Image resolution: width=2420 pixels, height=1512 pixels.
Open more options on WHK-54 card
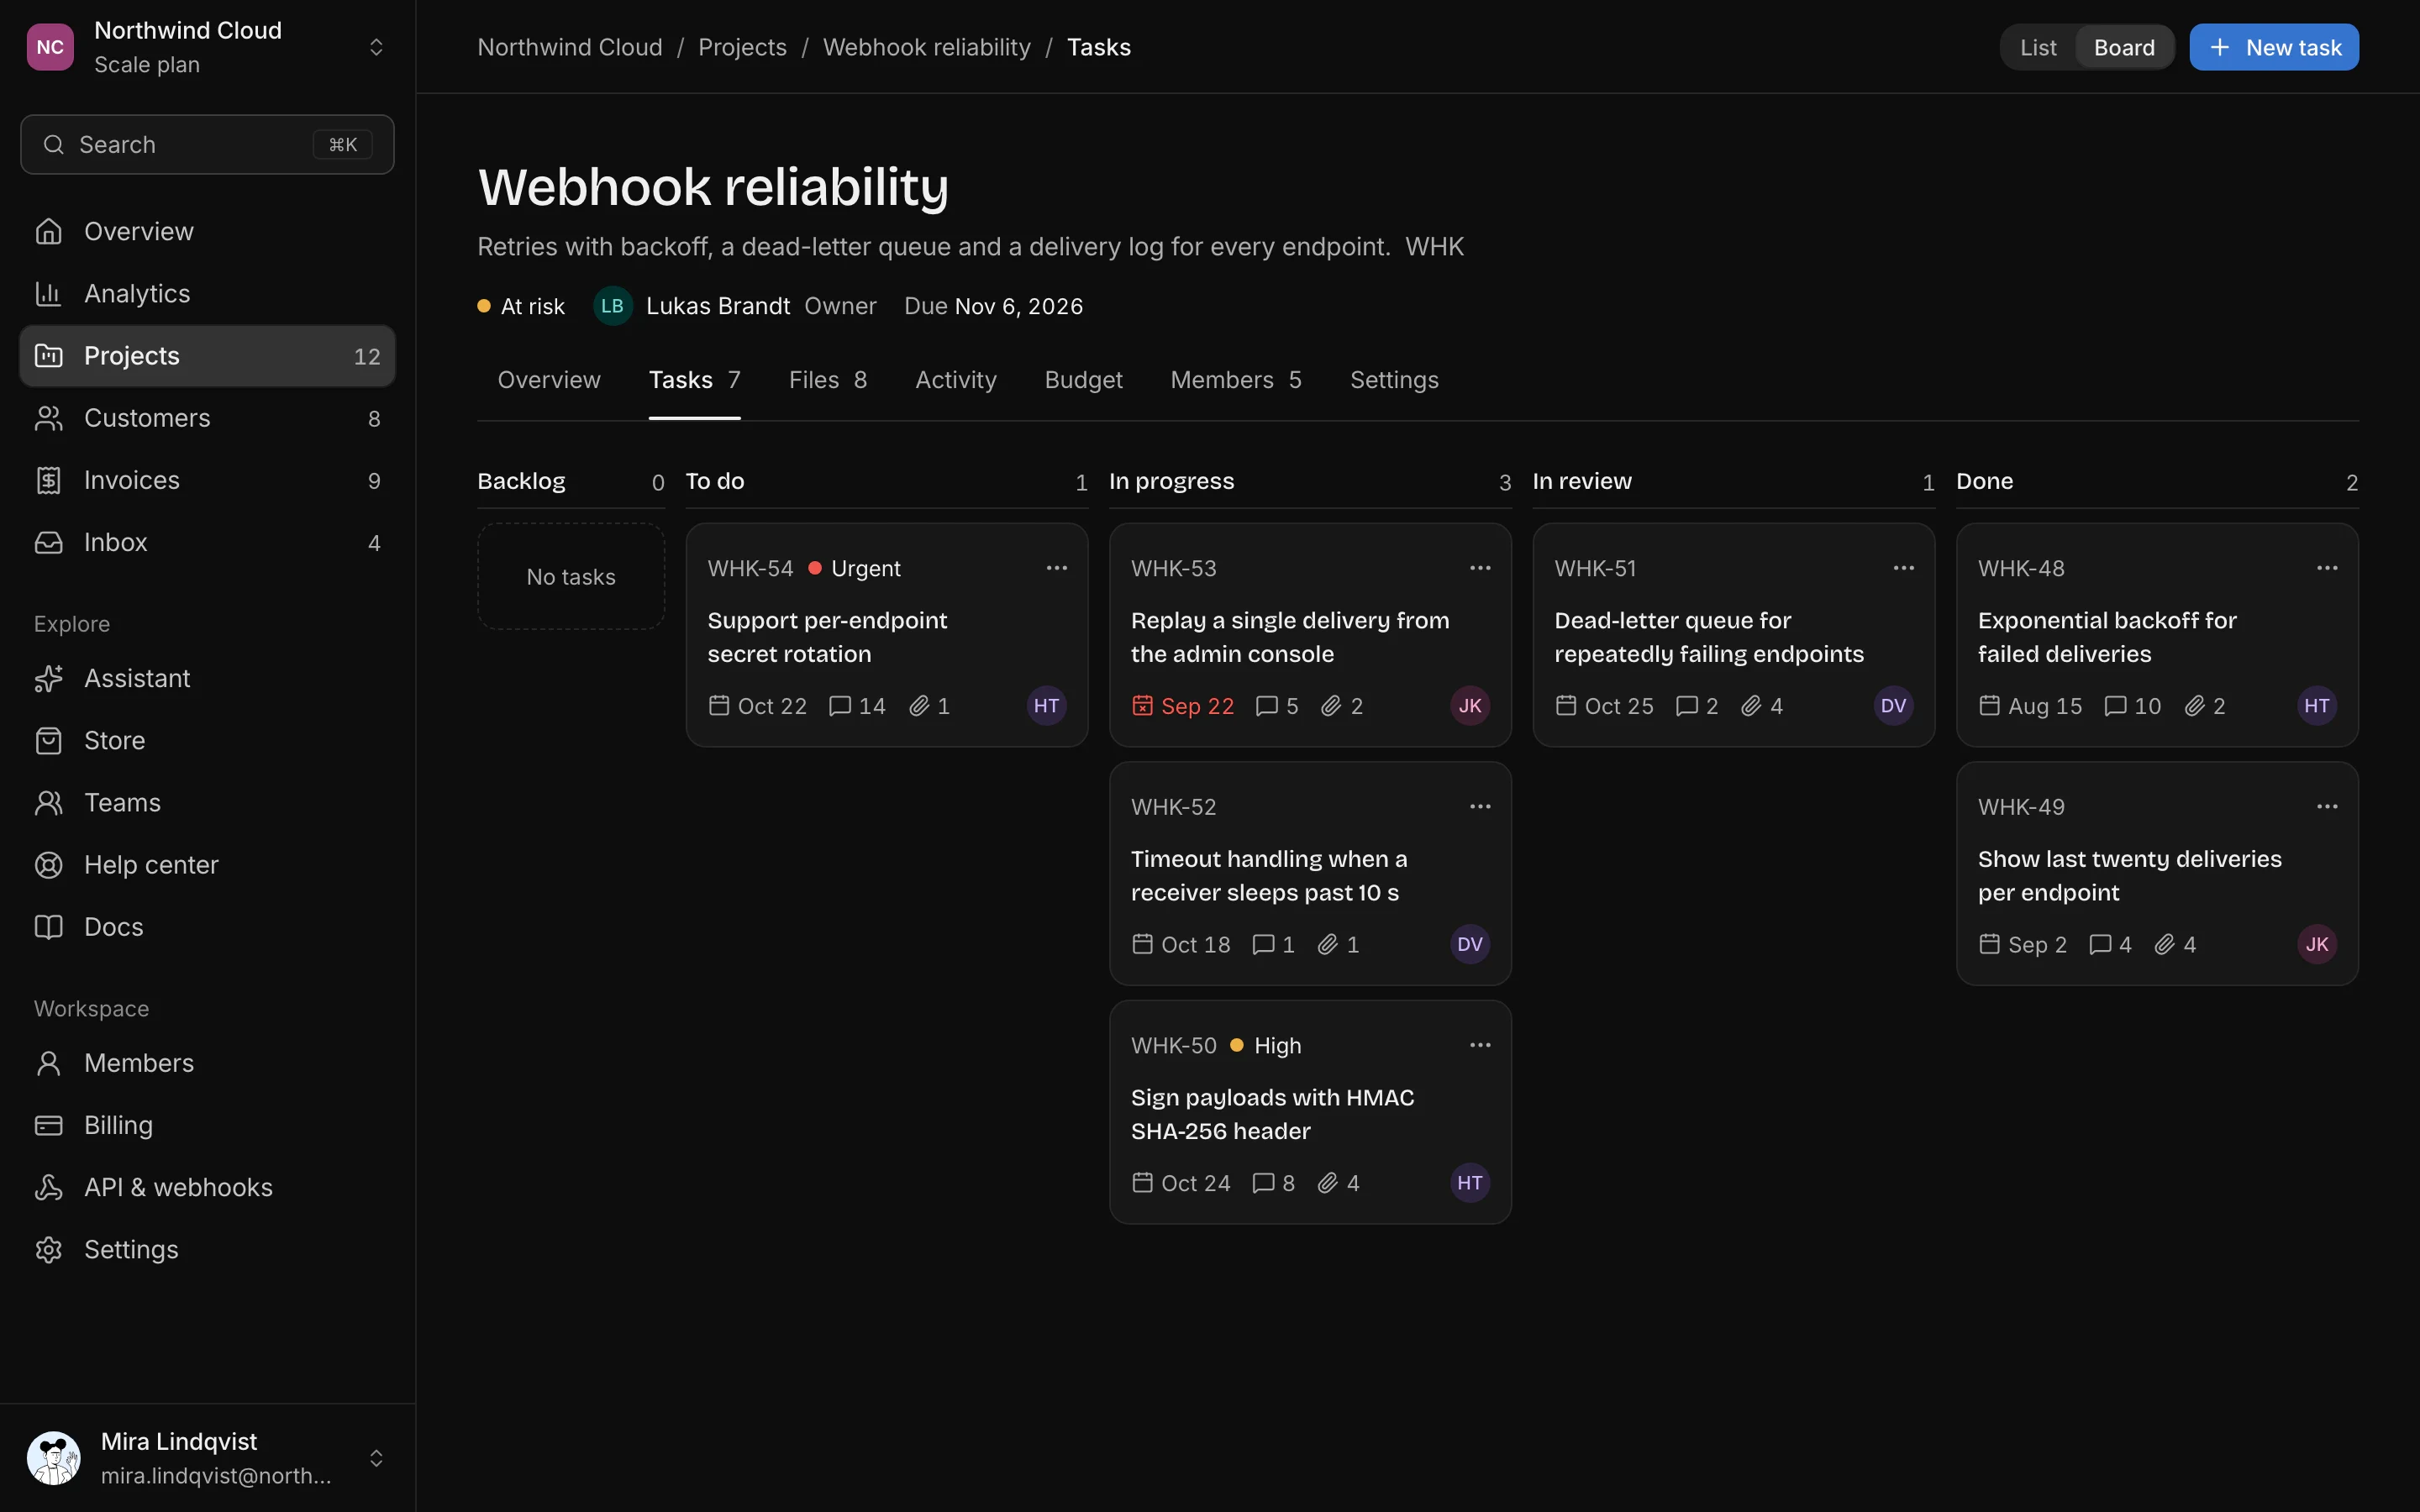click(1057, 568)
